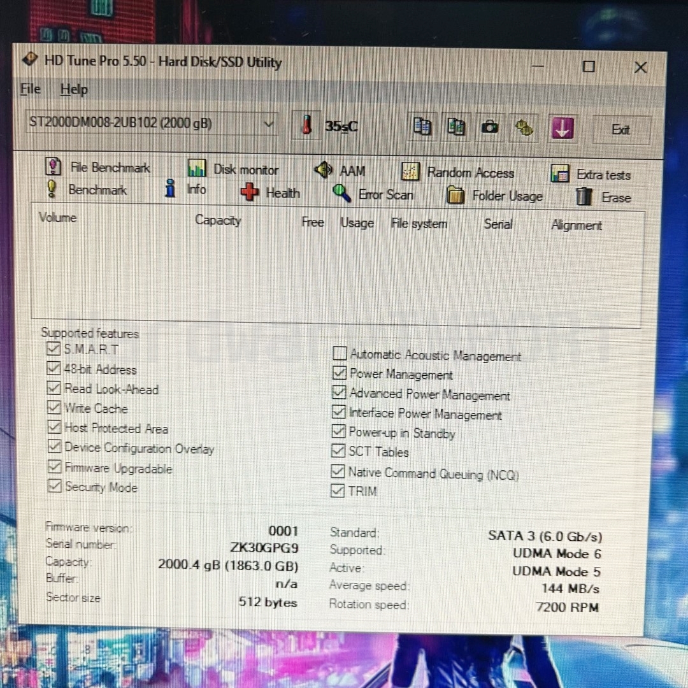Image resolution: width=688 pixels, height=688 pixels.
Task: Toggle the Write Cache checkbox
Action: coord(54,407)
